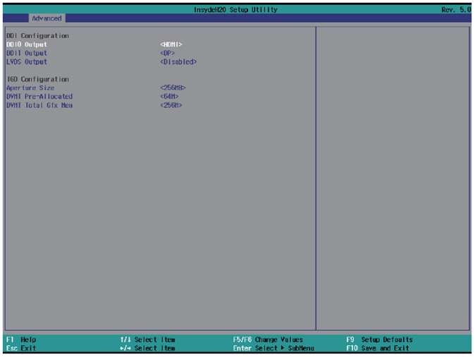Click the F5/F6 Change Values hint
Viewport: 475px width, 357px height.
(x=268, y=339)
